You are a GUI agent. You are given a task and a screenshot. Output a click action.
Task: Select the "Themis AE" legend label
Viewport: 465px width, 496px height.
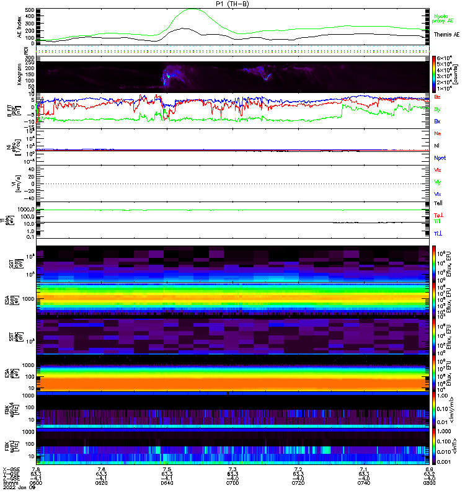446,35
